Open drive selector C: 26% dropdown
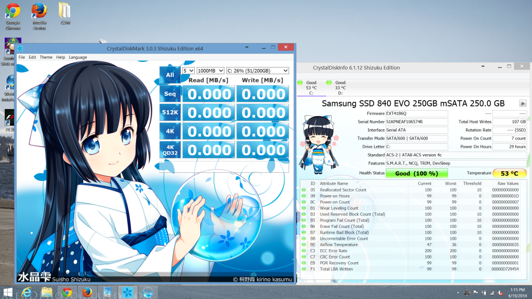Viewport: 532px width, 299px height. coord(258,71)
